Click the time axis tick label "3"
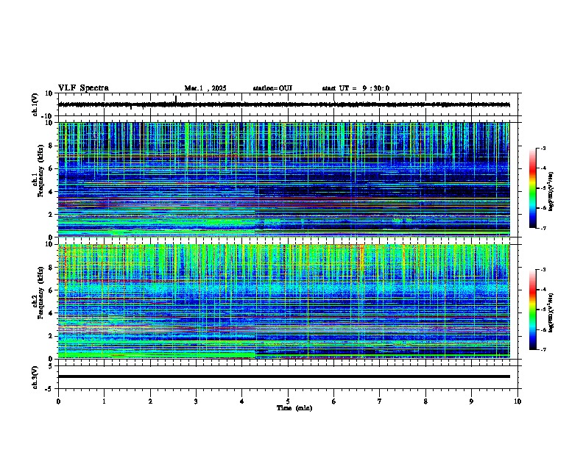This screenshot has width=583, height=450. coord(196,401)
